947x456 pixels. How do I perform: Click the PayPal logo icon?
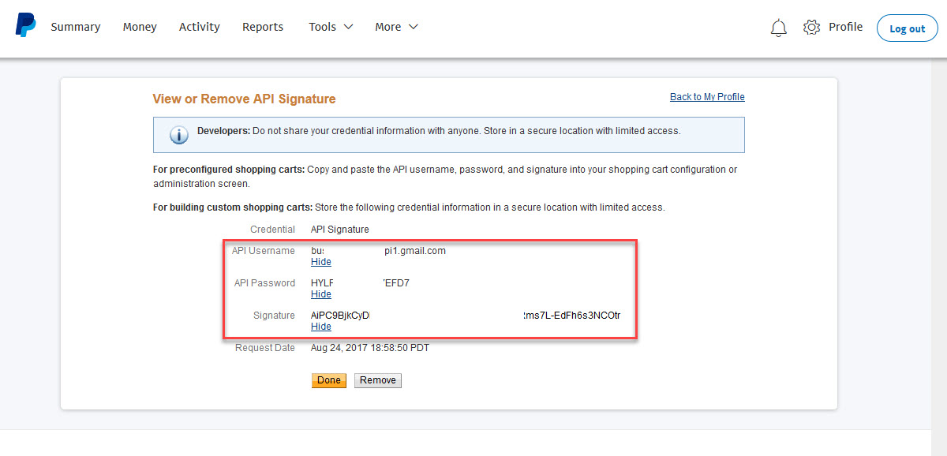click(x=25, y=25)
